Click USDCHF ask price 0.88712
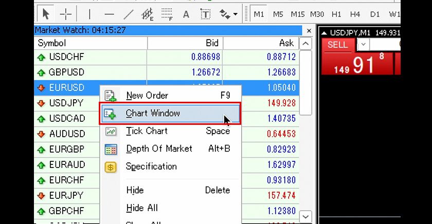Screen dimensions: 432x224 click(281, 57)
